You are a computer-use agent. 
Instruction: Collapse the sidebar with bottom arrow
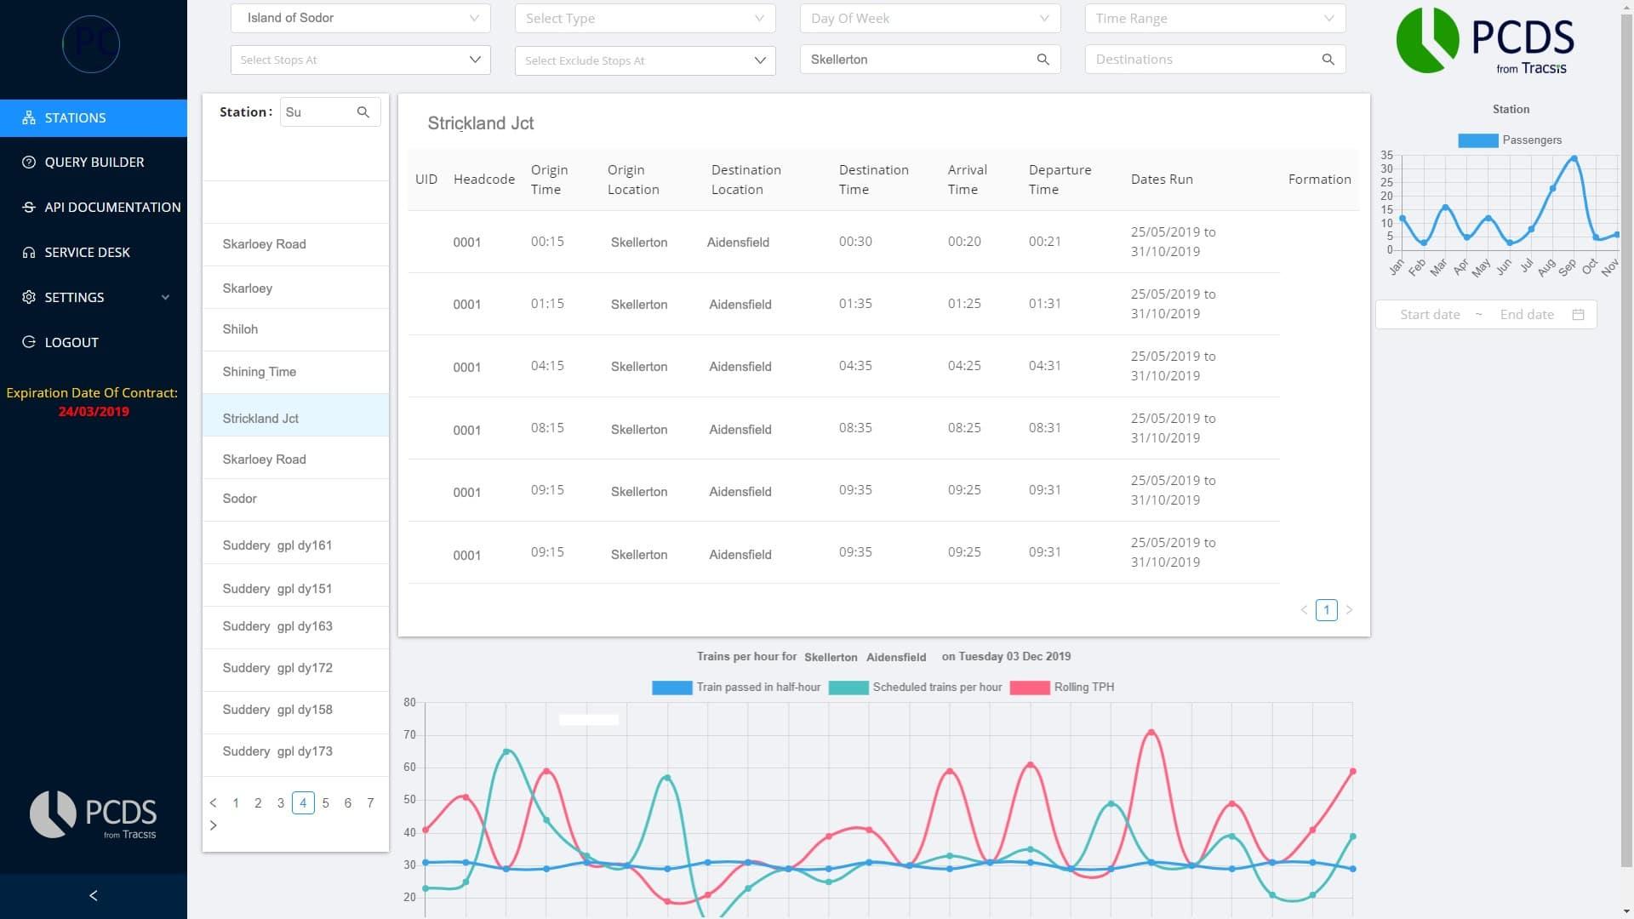[94, 896]
